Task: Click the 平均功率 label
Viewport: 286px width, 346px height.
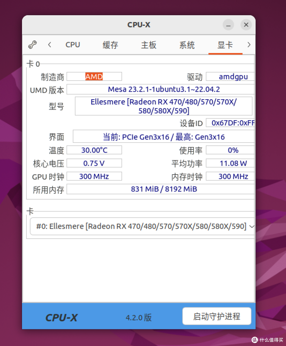Action: (187, 163)
